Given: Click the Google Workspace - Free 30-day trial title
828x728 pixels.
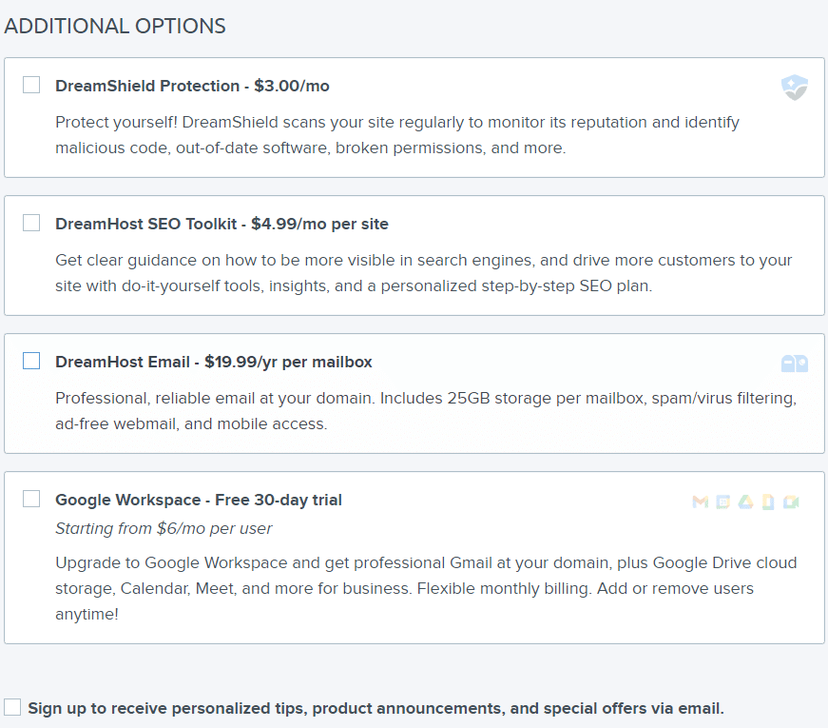Looking at the screenshot, I should coord(199,500).
